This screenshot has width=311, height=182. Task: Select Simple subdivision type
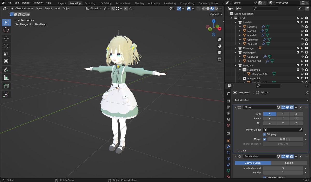(289, 163)
